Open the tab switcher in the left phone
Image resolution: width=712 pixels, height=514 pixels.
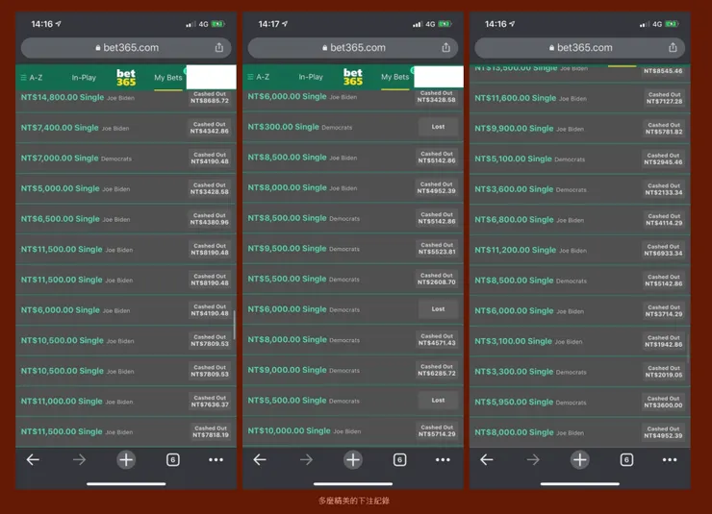172,459
